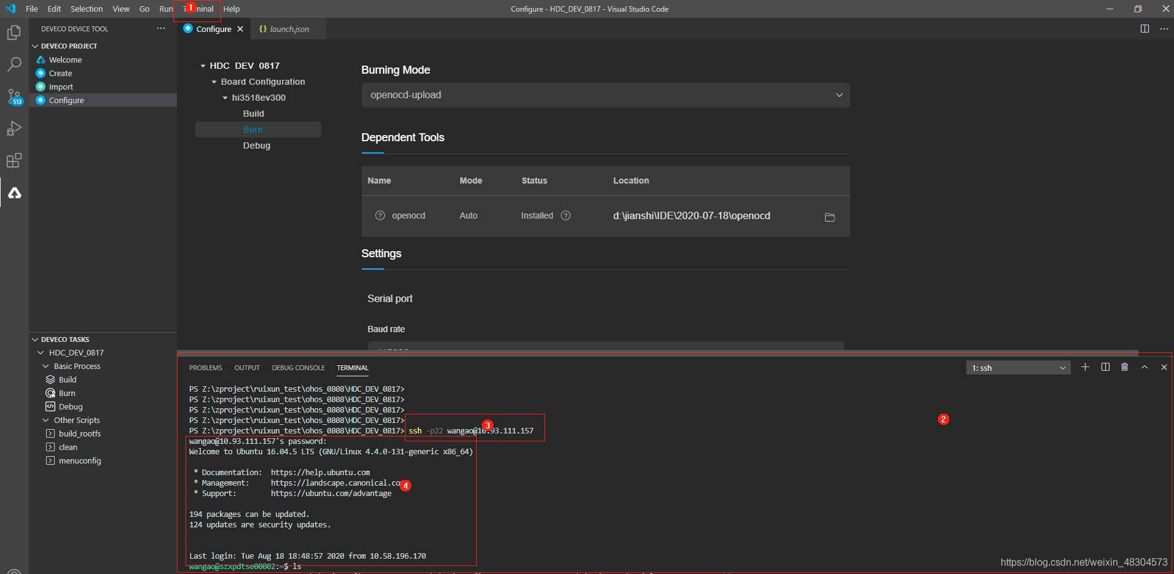Select the DevEco Device Tool activity icon
This screenshot has height=574, width=1174.
tap(14, 193)
